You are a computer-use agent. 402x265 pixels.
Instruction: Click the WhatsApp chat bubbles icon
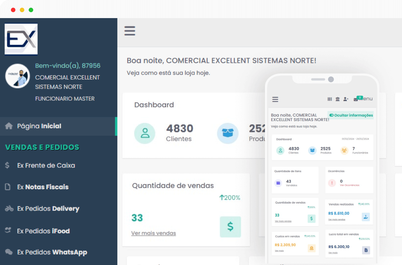pos(9,252)
